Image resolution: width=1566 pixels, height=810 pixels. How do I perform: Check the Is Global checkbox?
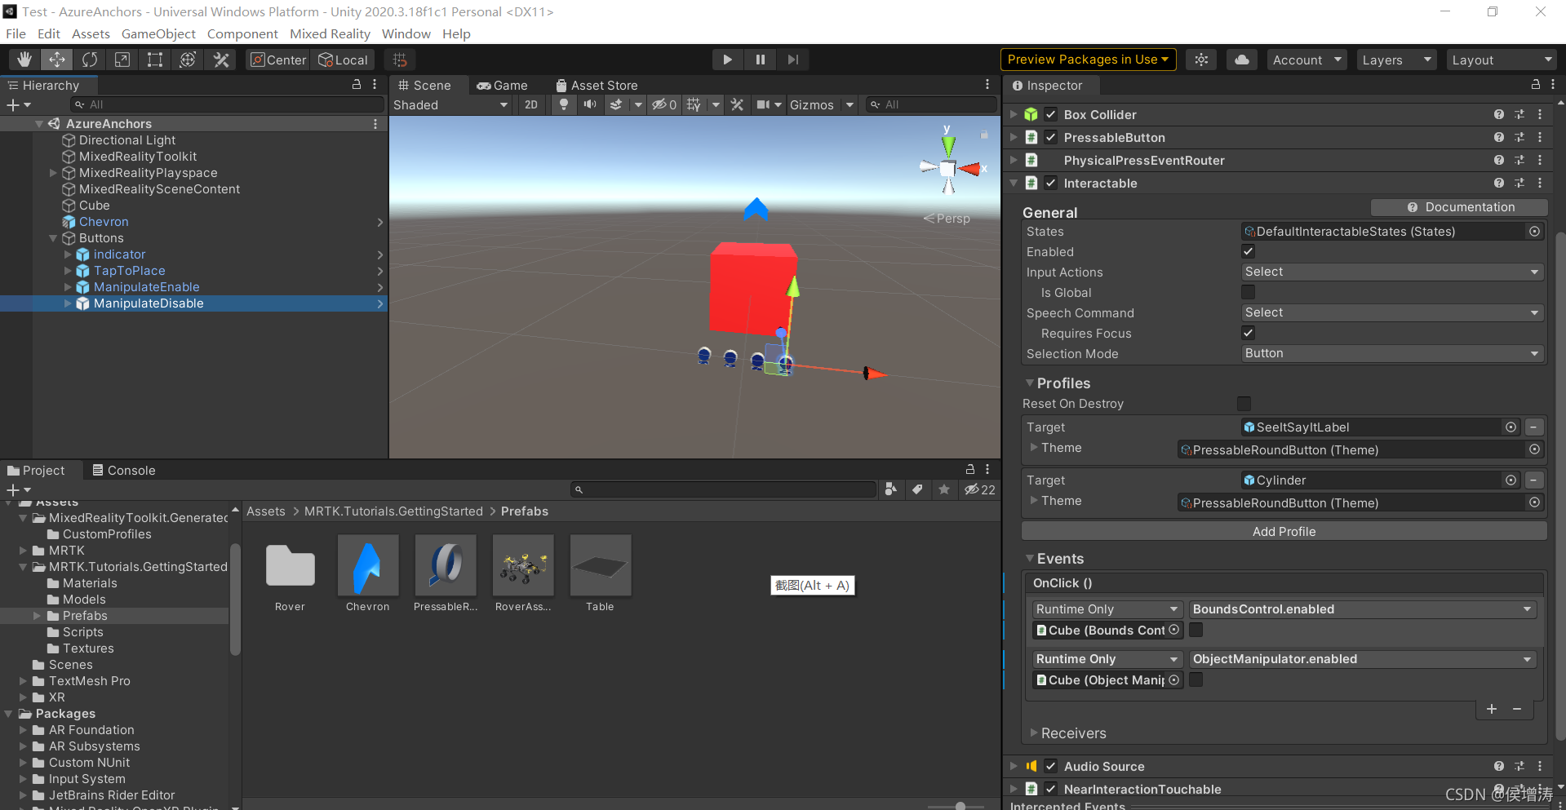[1248, 292]
